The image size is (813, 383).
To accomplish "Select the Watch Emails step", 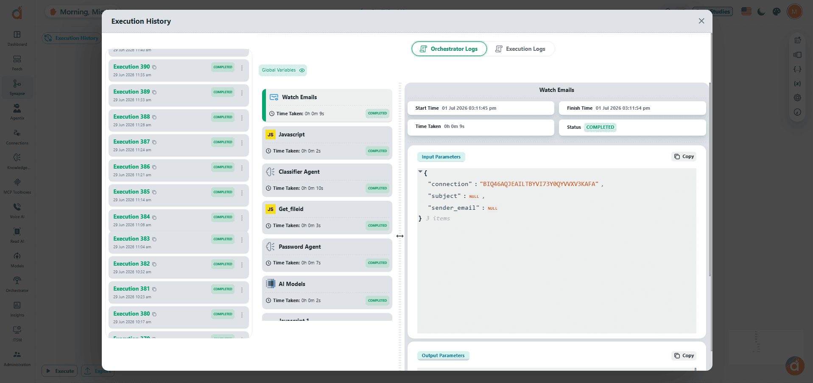I will (327, 105).
